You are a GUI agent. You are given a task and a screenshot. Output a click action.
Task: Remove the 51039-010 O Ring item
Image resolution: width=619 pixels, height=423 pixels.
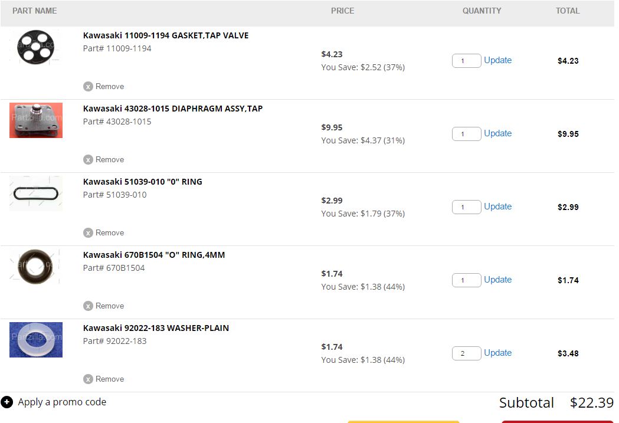[104, 232]
